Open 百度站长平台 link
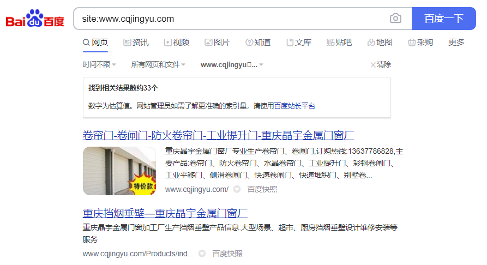This screenshot has width=487, height=265. (x=294, y=106)
